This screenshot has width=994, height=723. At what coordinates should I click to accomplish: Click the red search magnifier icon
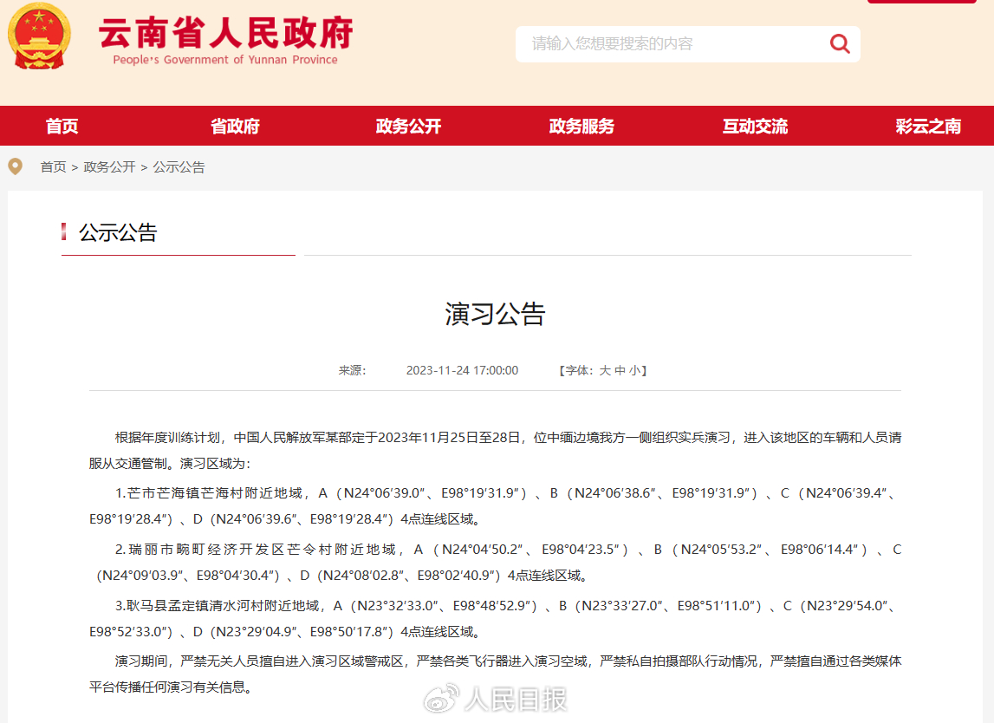point(840,43)
